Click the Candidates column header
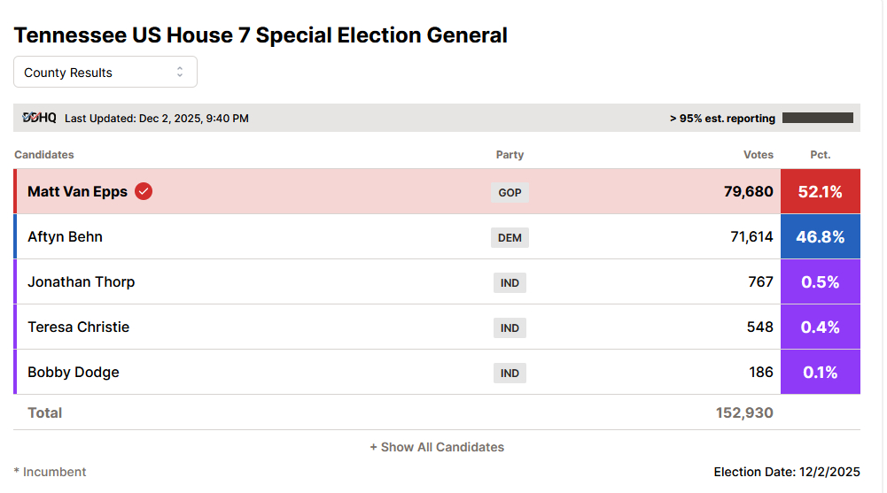 coord(44,155)
